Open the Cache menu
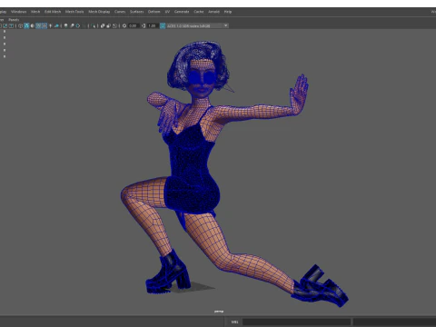This screenshot has height=327, width=436. pyautogui.click(x=199, y=12)
